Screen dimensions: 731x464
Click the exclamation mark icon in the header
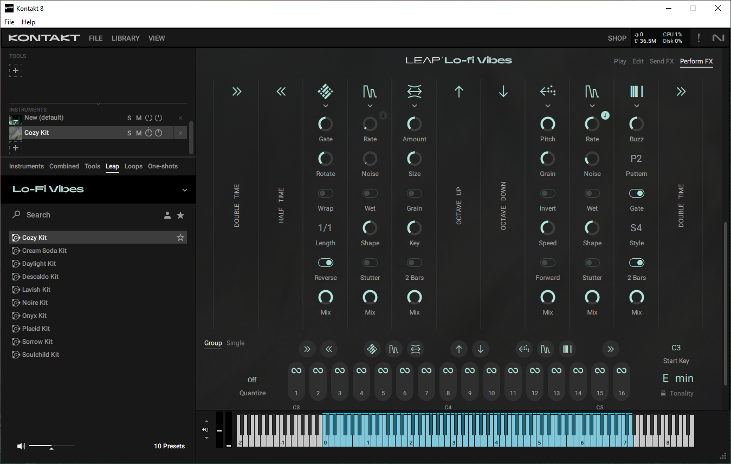tap(698, 38)
